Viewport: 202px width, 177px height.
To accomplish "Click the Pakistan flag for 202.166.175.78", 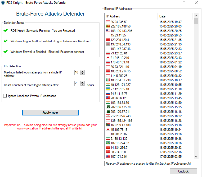I will pos(108,107).
